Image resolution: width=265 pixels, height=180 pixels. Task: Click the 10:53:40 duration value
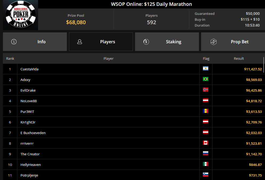[252, 25]
